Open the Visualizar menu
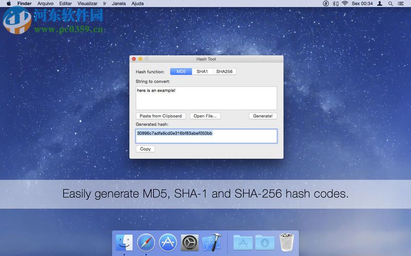Viewport: 411px width, 256px height. (x=87, y=4)
